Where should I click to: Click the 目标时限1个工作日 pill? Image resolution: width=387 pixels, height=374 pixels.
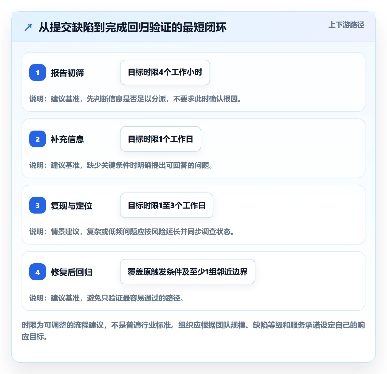coord(161,139)
